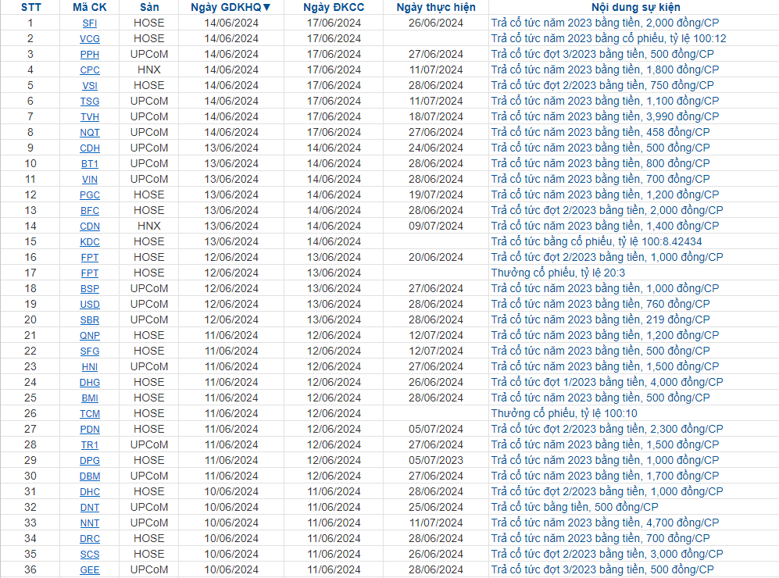Select the date 19/07/2024 in PGC row

tap(436, 194)
